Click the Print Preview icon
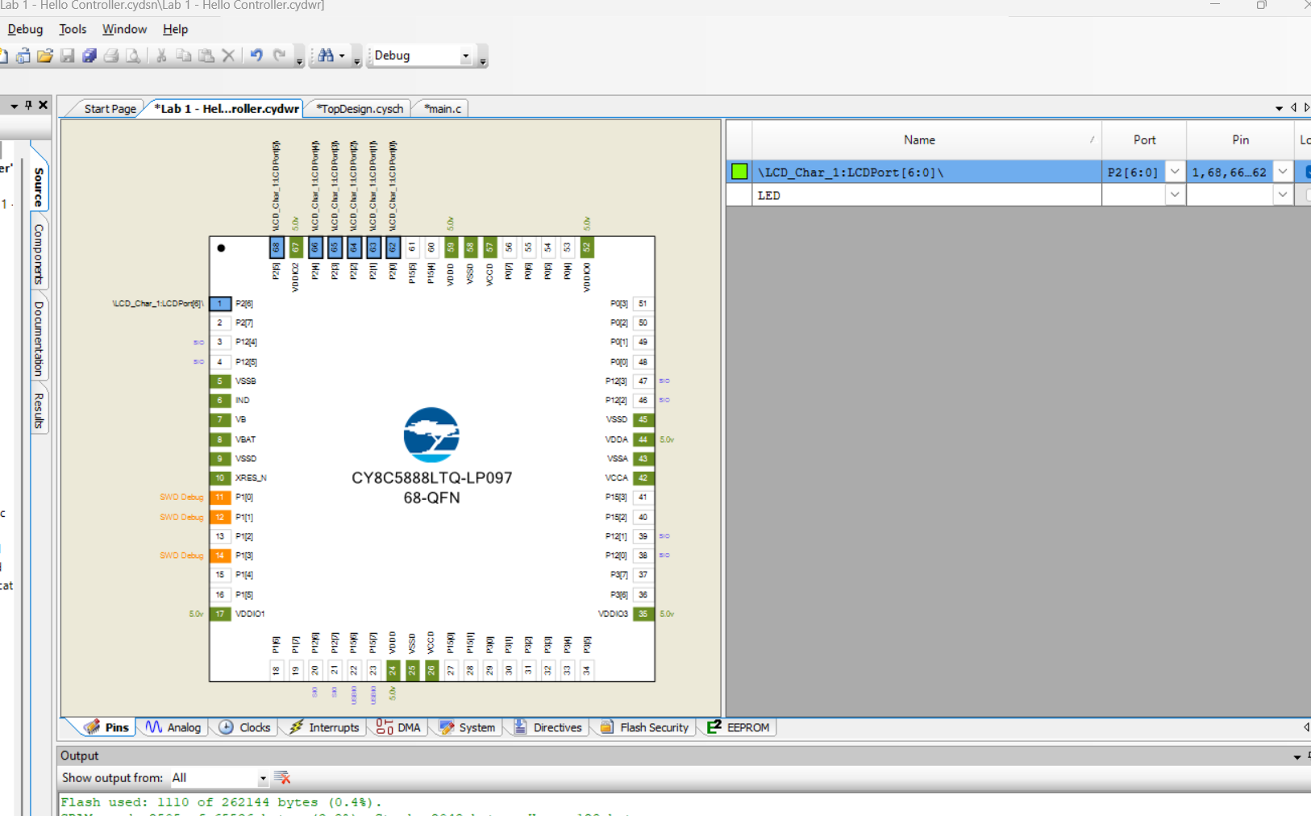This screenshot has width=1311, height=816. tap(133, 56)
